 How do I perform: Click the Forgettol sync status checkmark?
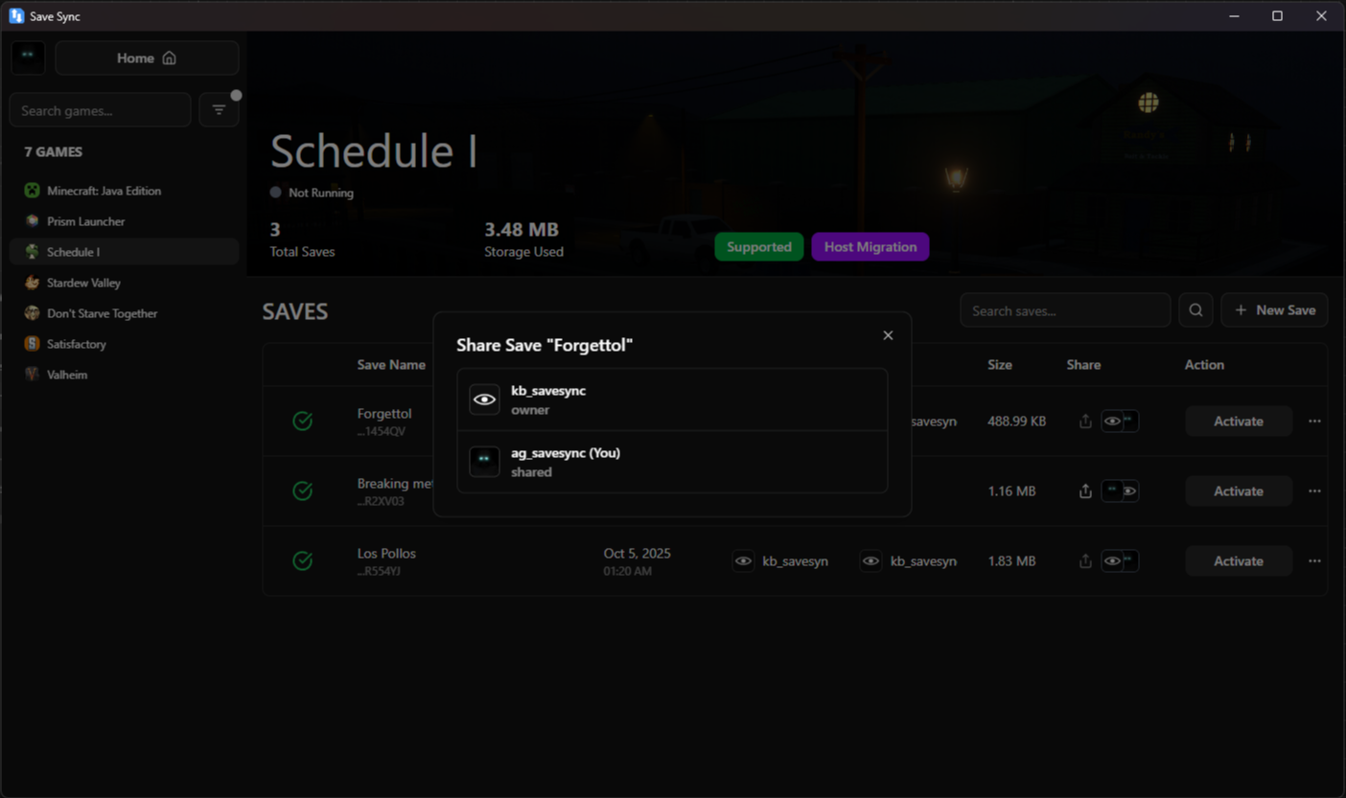[302, 421]
